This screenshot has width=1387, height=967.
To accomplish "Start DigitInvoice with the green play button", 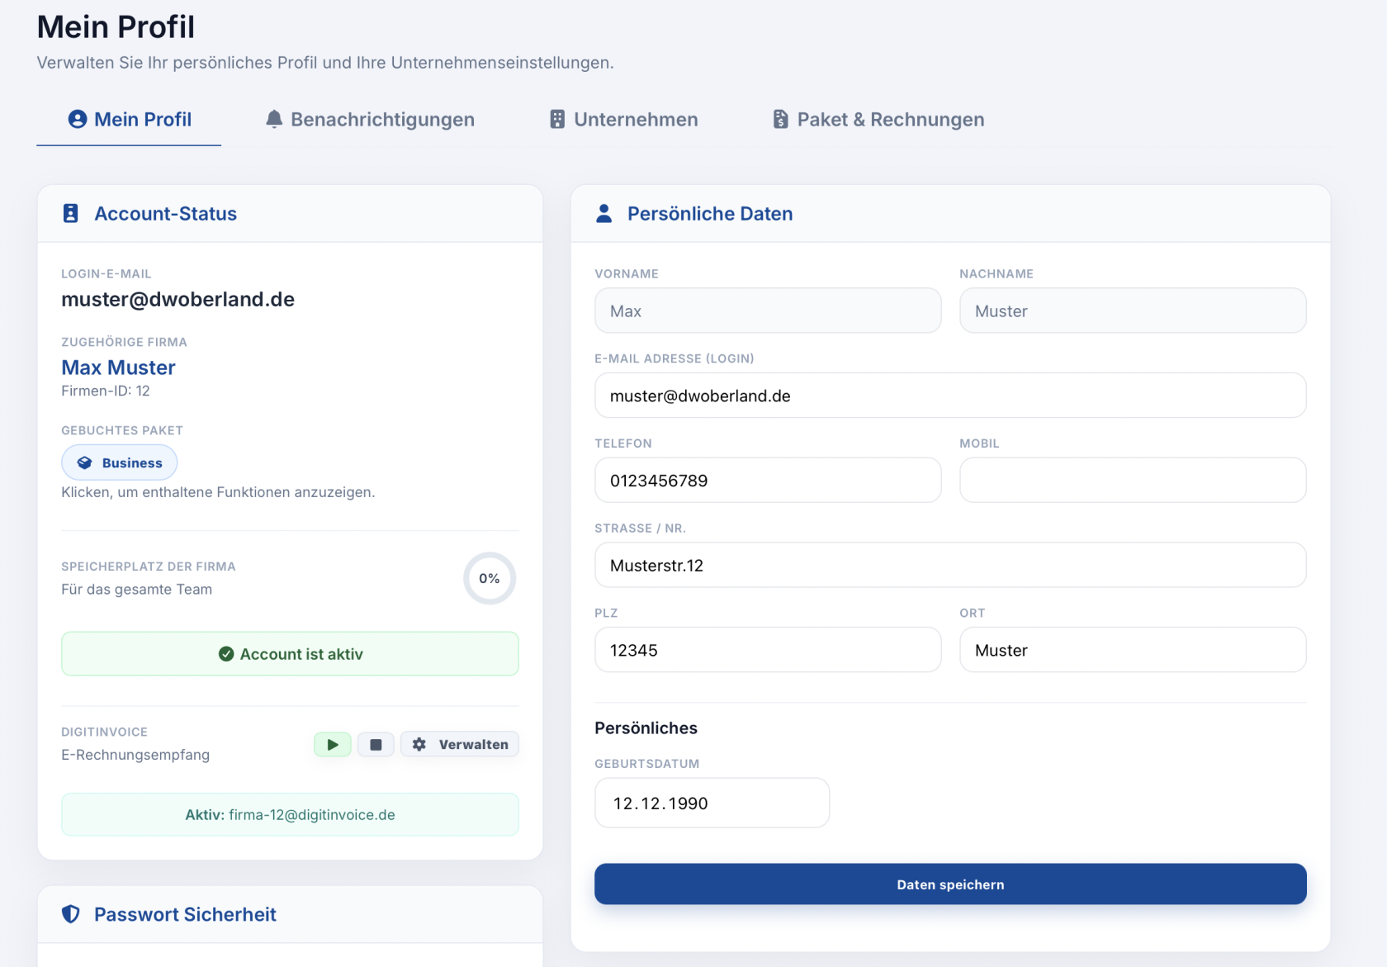I will pos(332,744).
